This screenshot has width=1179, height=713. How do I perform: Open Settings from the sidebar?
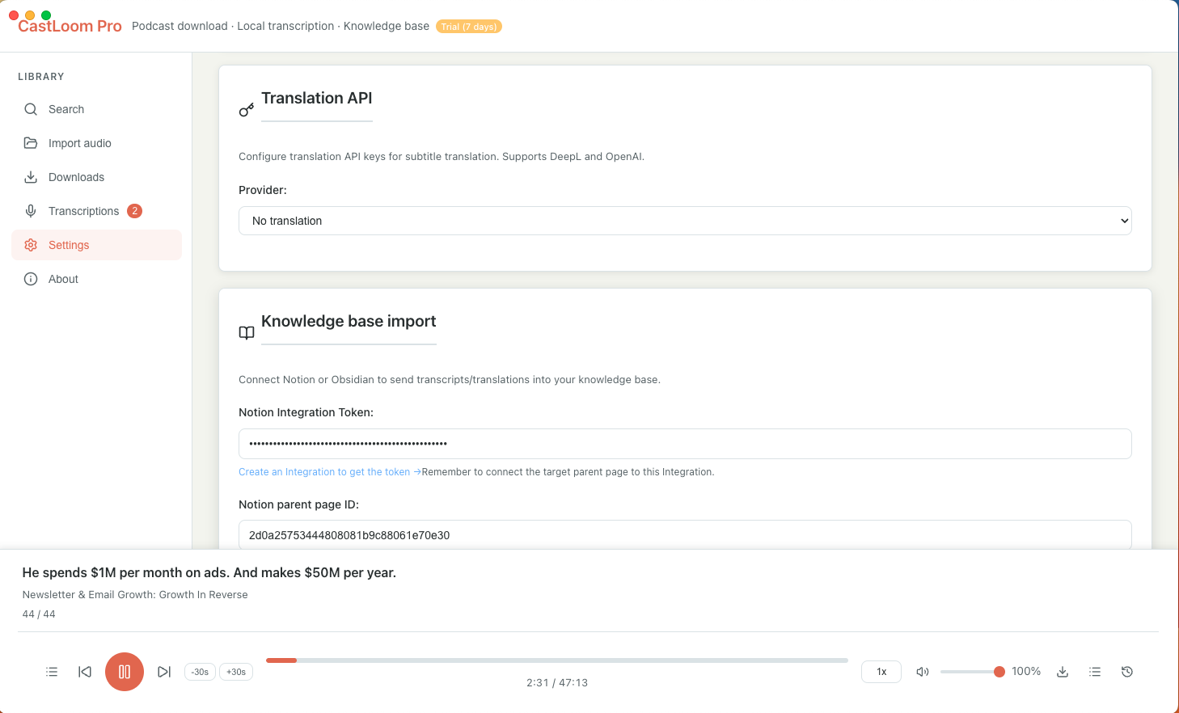(x=69, y=245)
